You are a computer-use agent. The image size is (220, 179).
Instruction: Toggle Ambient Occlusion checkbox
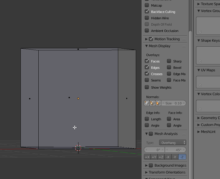point(147,31)
